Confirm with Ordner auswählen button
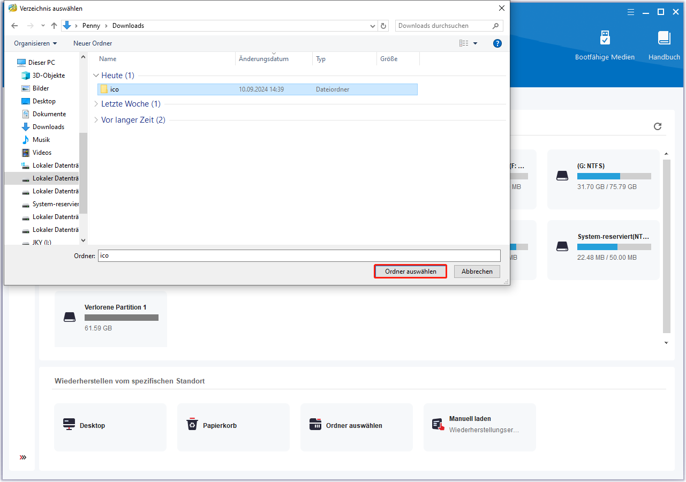686x482 pixels. tap(410, 272)
